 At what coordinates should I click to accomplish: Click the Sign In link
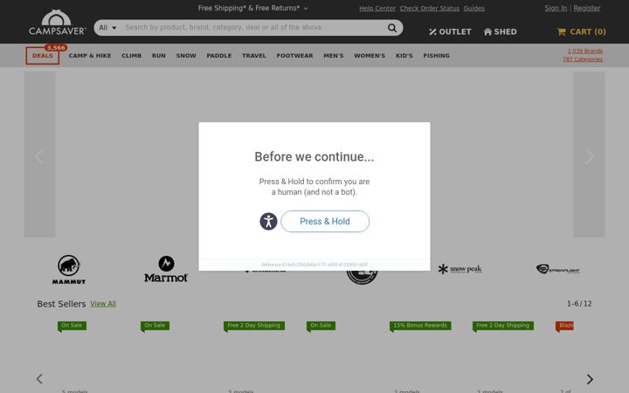(556, 8)
